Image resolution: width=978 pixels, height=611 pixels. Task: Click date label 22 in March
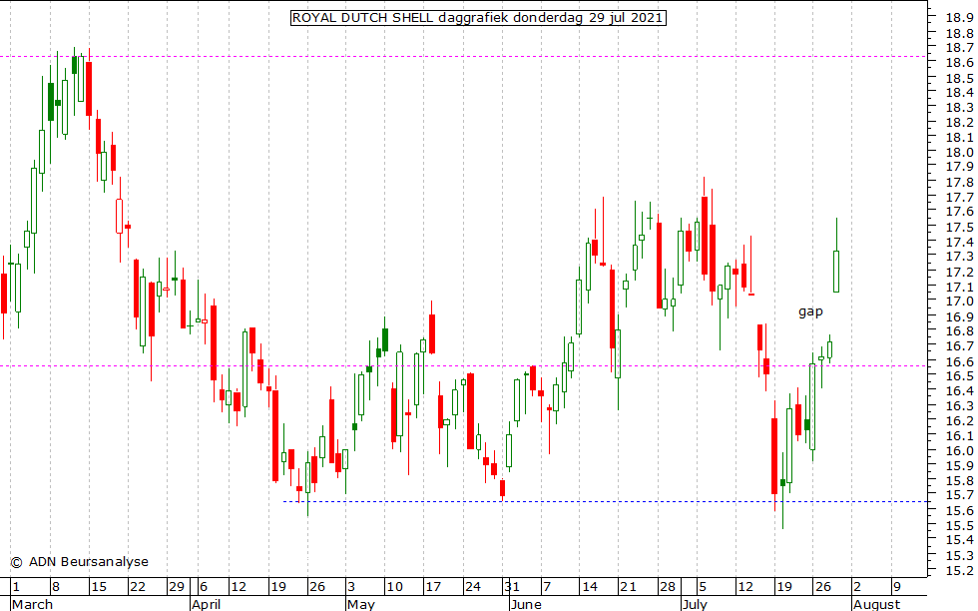click(x=138, y=587)
